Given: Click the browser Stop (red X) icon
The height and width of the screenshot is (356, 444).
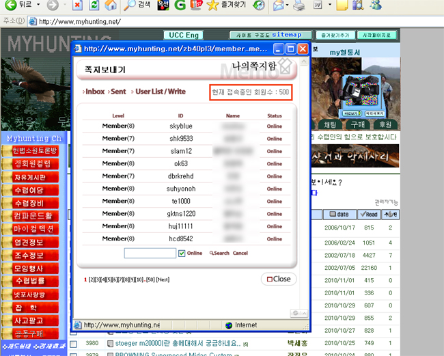Looking at the screenshot, I should pos(77,5).
